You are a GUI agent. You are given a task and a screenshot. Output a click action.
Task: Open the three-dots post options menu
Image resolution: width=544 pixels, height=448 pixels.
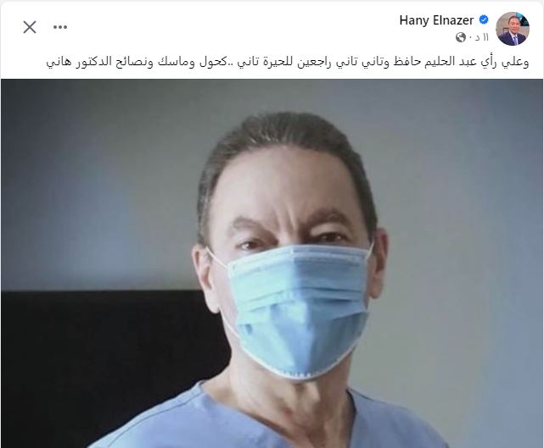(x=60, y=27)
